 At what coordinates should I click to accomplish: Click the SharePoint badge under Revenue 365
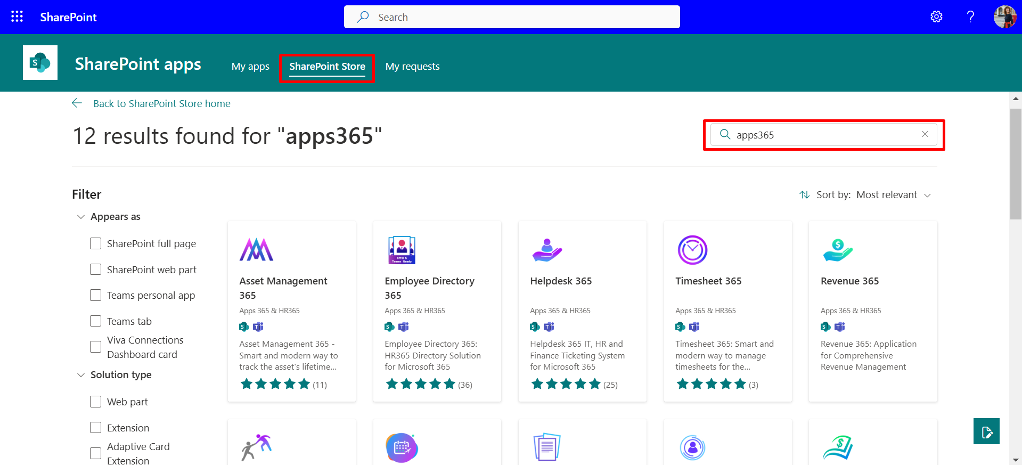825,327
